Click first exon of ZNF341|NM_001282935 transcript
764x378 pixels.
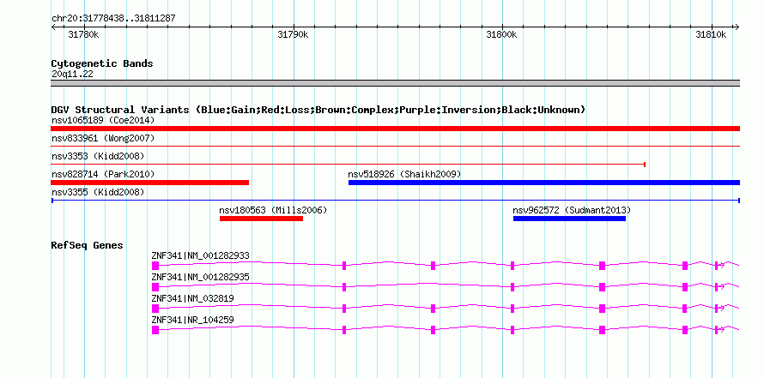[x=155, y=287]
